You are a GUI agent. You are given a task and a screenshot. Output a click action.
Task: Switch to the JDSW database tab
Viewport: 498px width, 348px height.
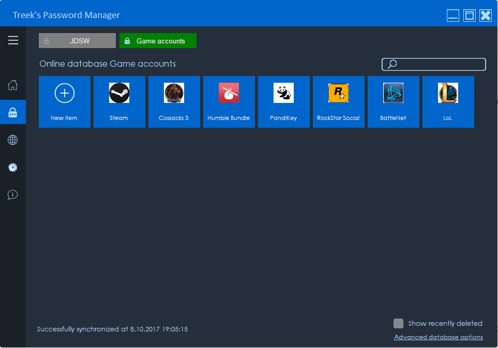pyautogui.click(x=77, y=41)
